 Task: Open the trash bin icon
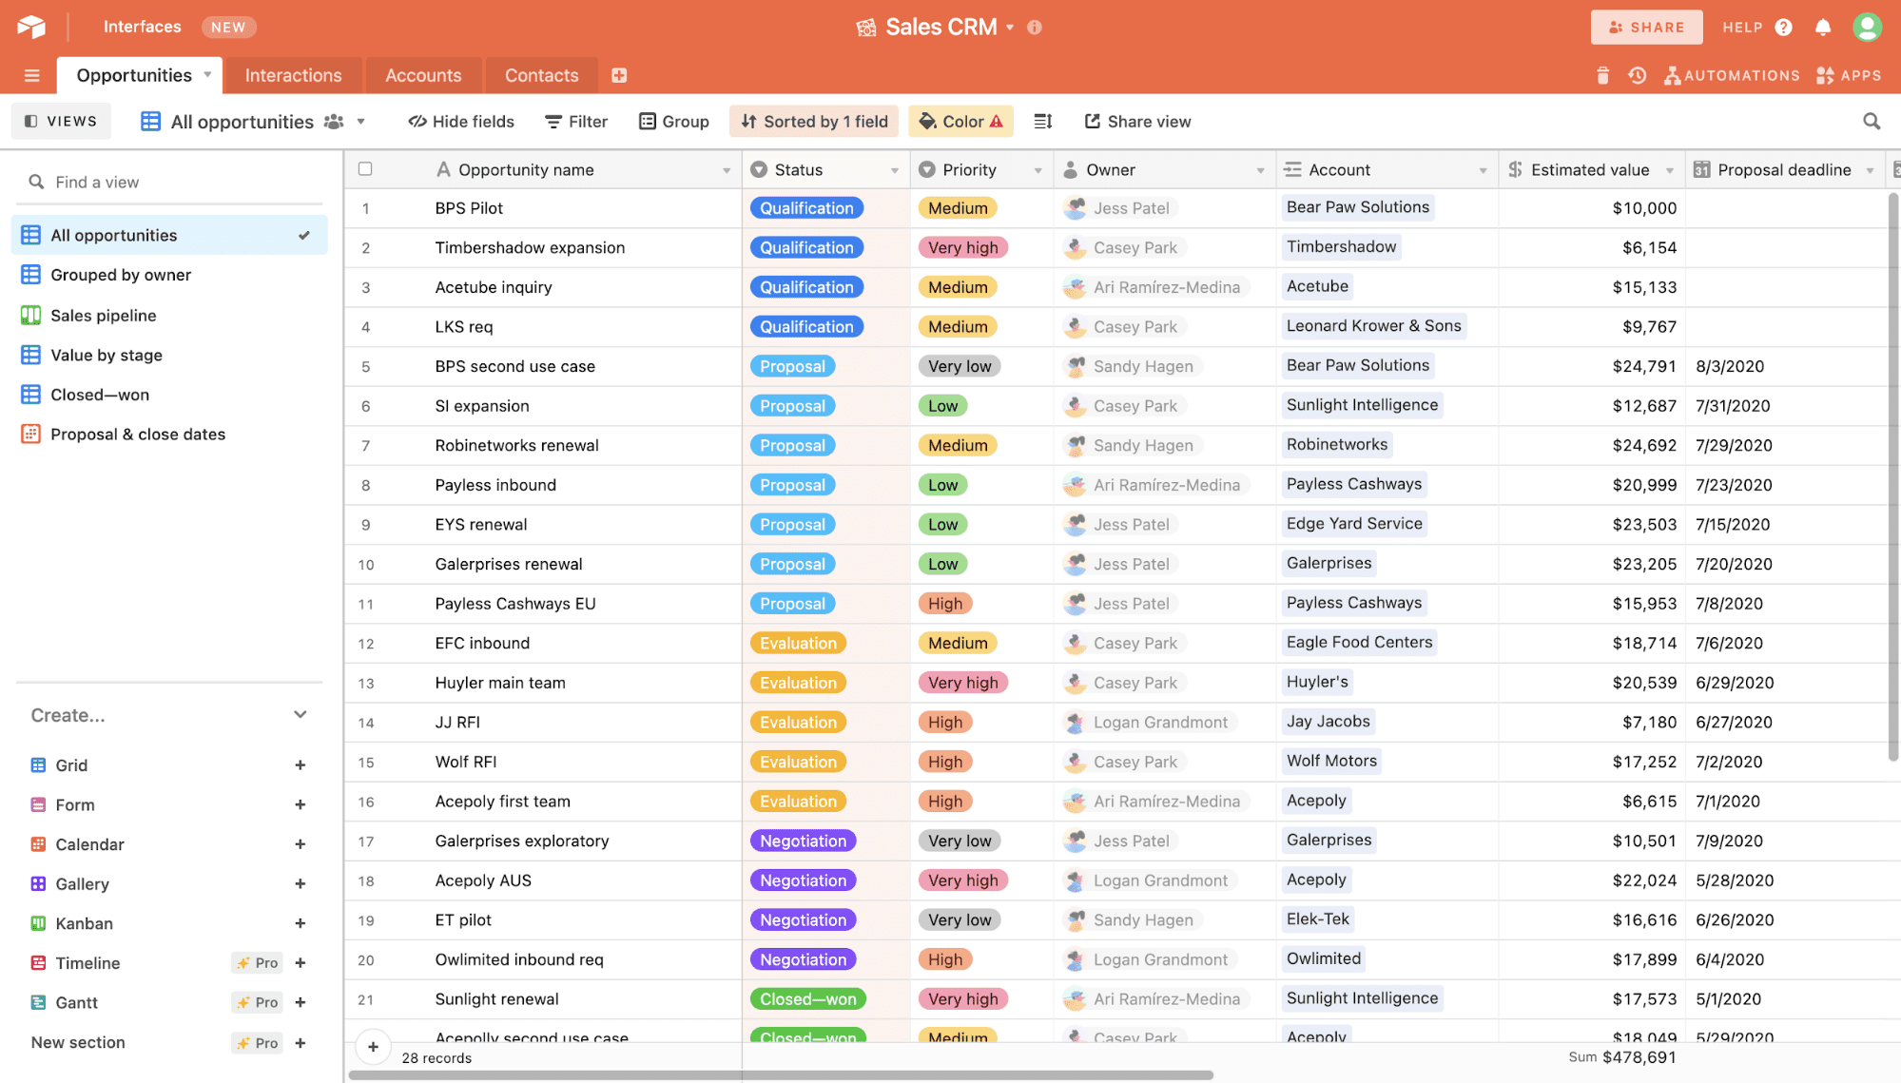point(1602,75)
